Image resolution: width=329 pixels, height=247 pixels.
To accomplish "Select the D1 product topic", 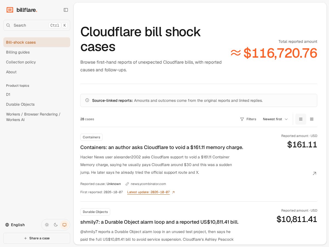I will (37, 94).
